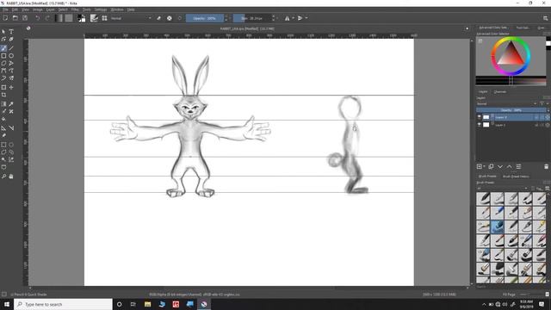551x310 pixels.
Task: Select the Freehand Brush tool
Action: click(x=3, y=48)
